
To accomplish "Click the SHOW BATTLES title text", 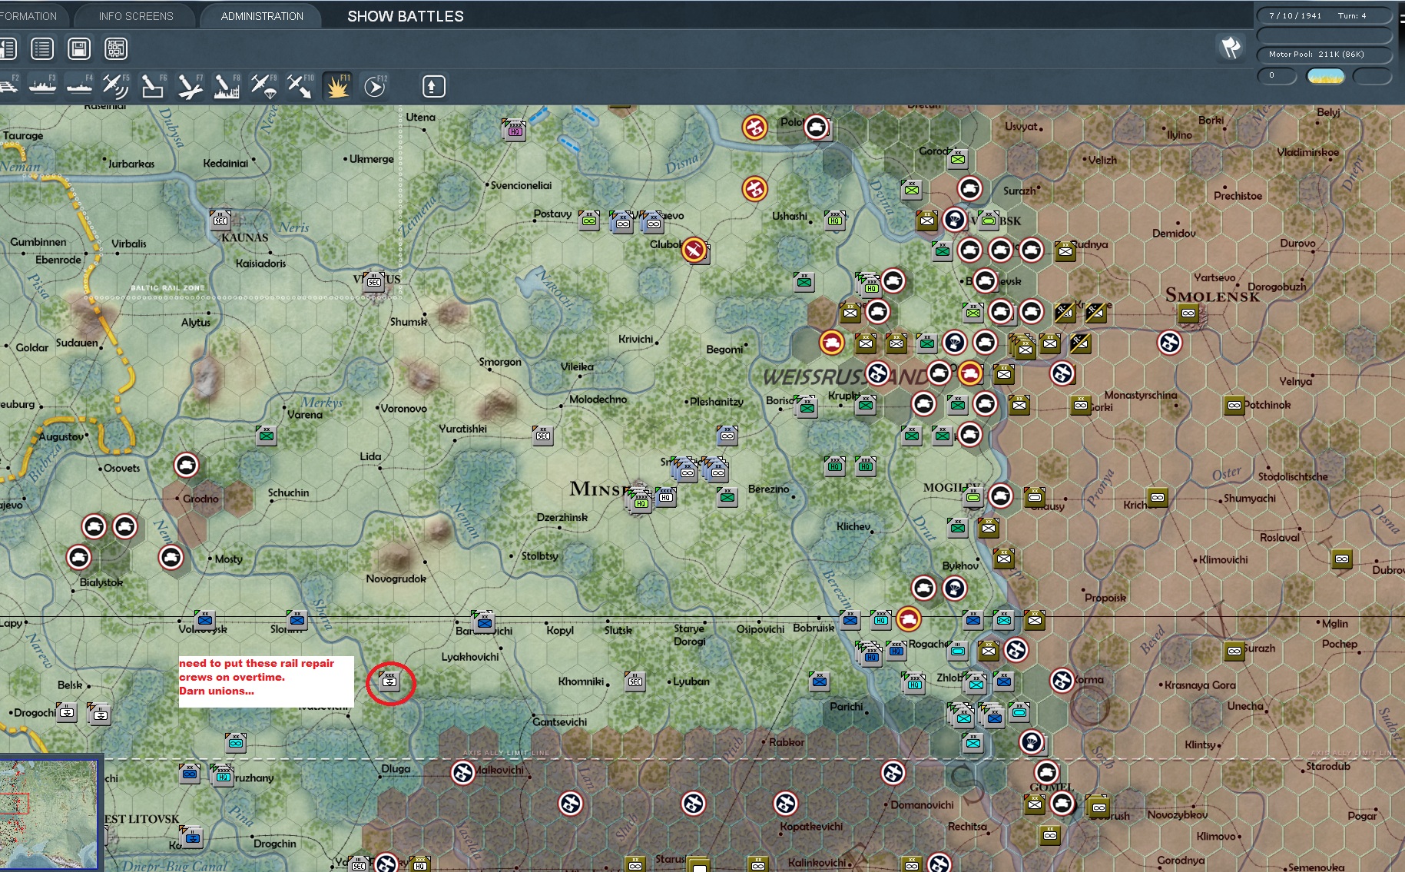I will click(406, 16).
